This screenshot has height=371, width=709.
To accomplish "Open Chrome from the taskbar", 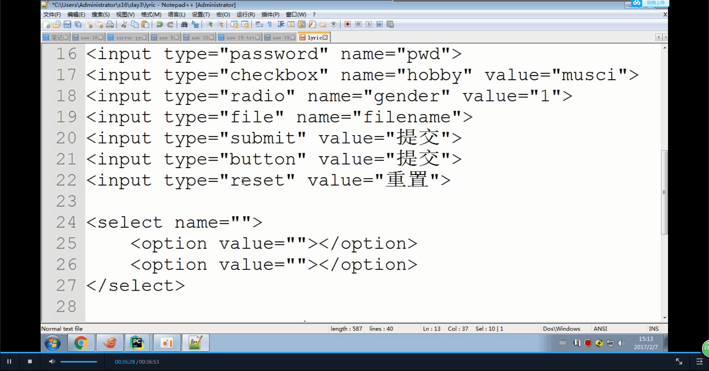I will pyautogui.click(x=81, y=343).
